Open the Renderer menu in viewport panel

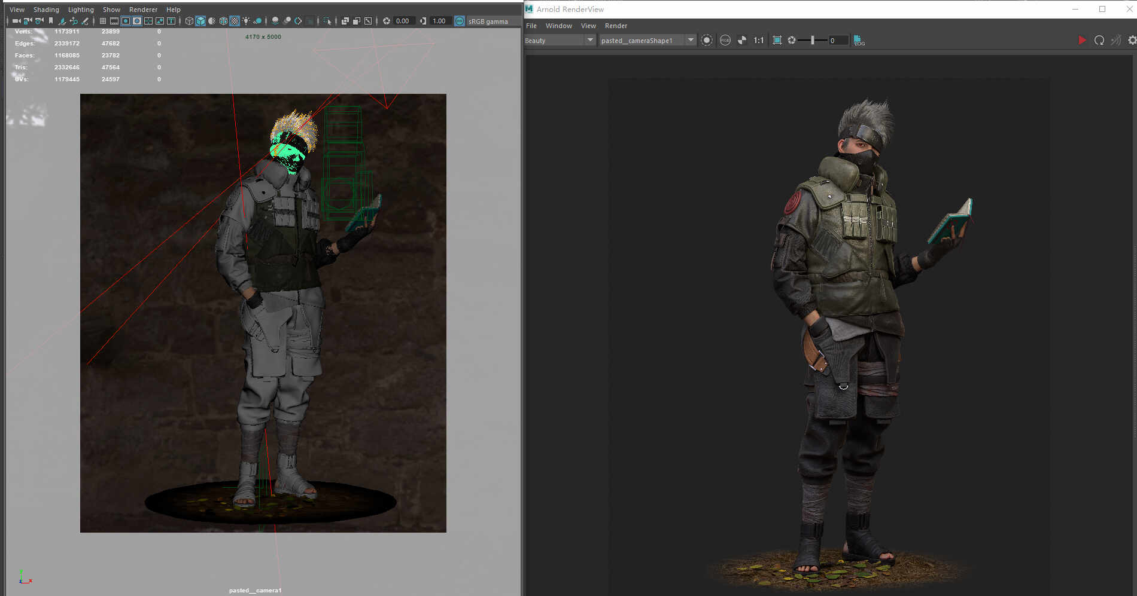click(x=143, y=10)
